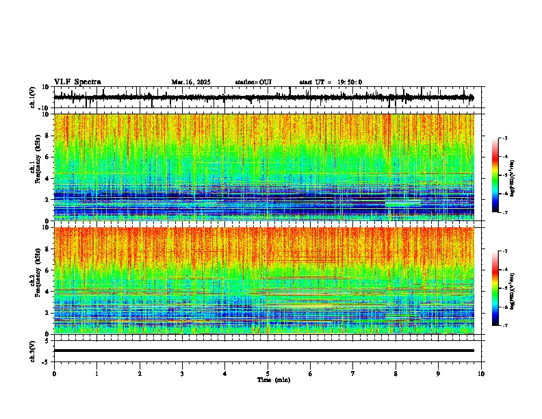Image resolution: width=542 pixels, height=419 pixels.
Task: Click time axis tick label "8"
Action: coord(396,374)
